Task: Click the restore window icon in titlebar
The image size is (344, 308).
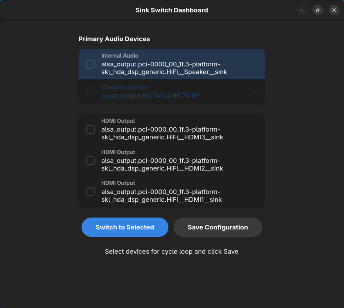Action: (x=318, y=10)
